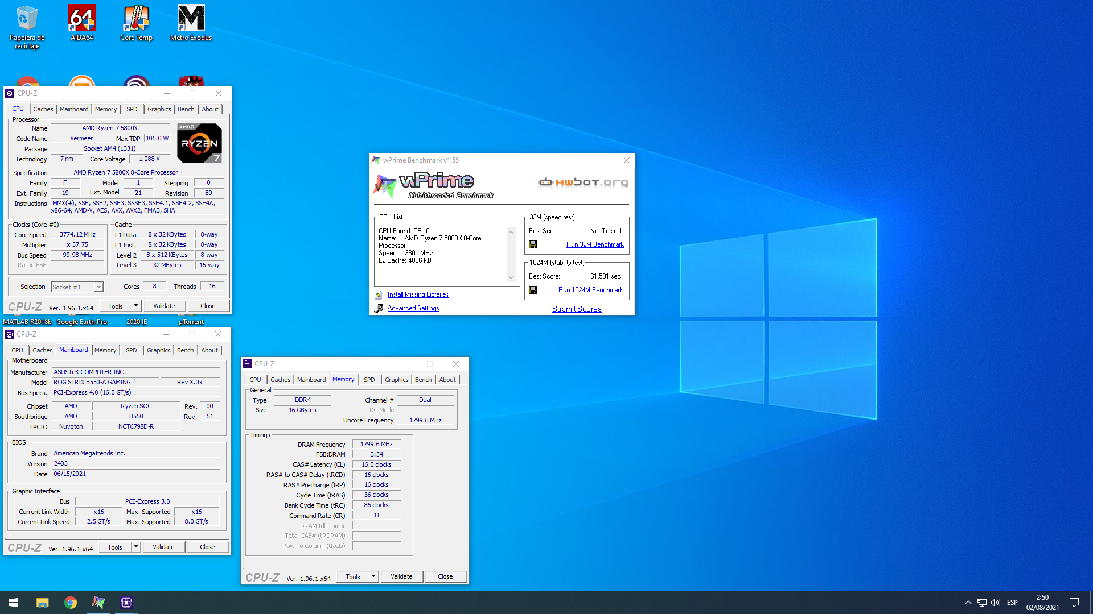Click the Uncore Frequency 1799.6 MHz value
This screenshot has width=1093, height=614.
coord(425,420)
